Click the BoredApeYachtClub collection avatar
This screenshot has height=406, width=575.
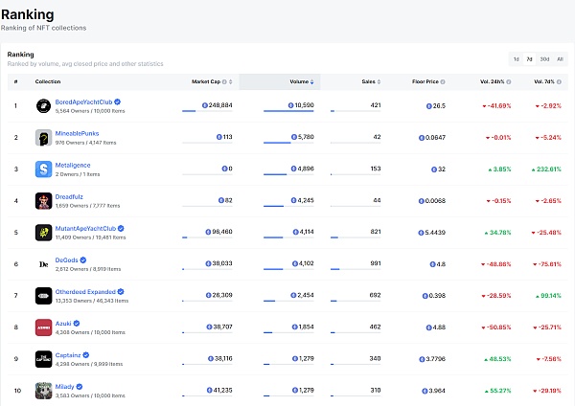43,105
